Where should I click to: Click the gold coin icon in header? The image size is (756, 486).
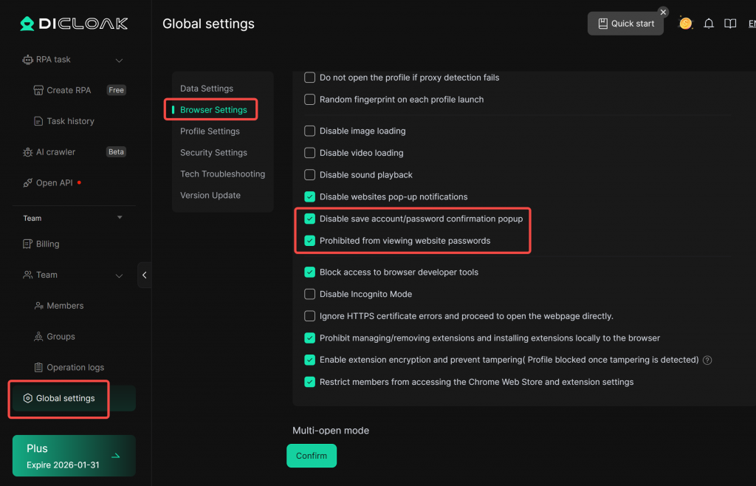[x=686, y=24]
